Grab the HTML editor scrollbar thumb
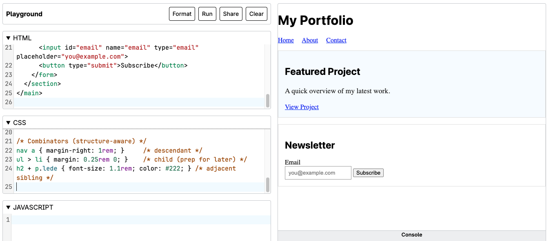 pyautogui.click(x=268, y=101)
